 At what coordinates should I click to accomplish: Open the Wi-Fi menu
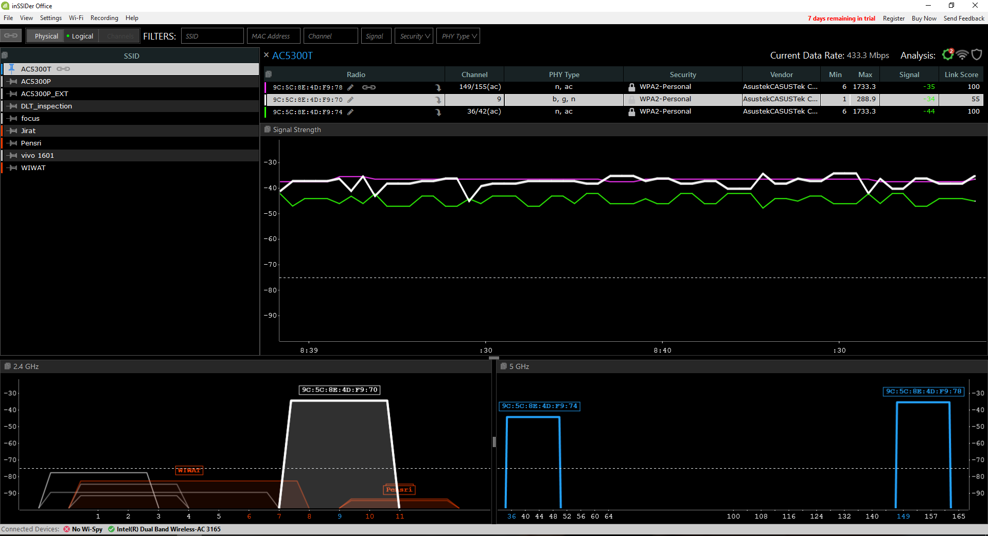pos(76,18)
